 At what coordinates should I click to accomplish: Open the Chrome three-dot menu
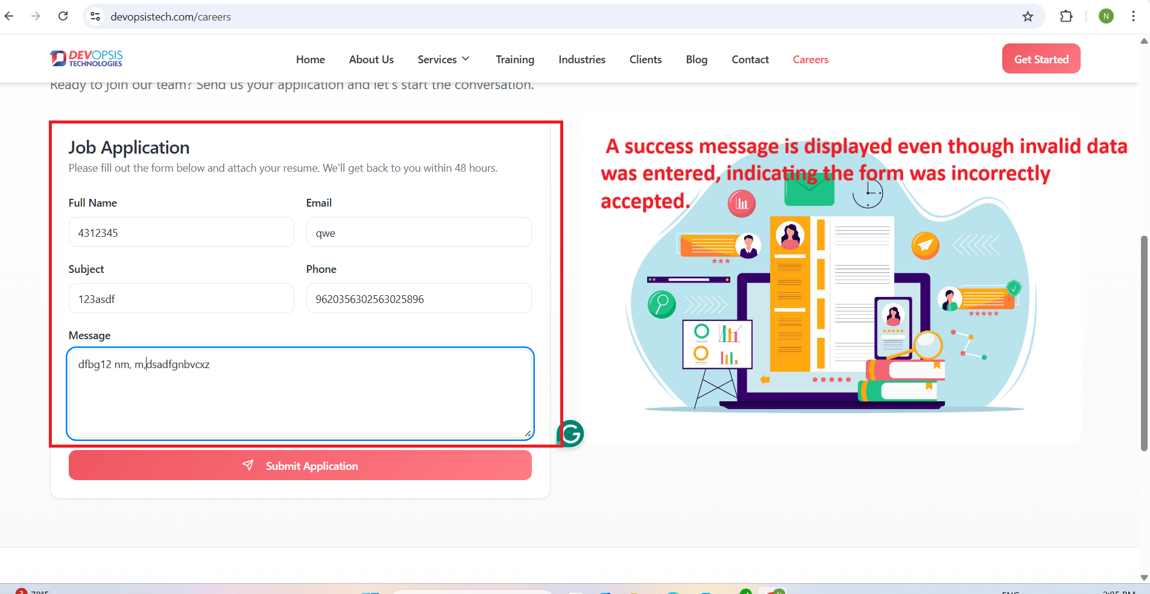pyautogui.click(x=1133, y=16)
